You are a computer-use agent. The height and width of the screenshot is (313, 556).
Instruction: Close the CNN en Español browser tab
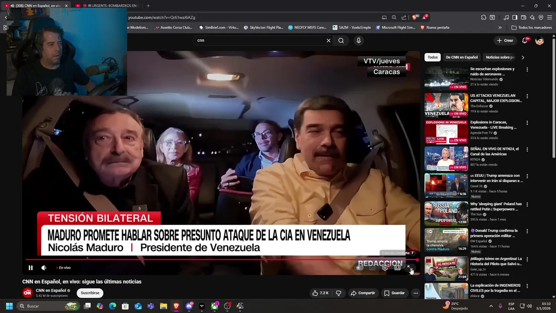[x=66, y=6]
